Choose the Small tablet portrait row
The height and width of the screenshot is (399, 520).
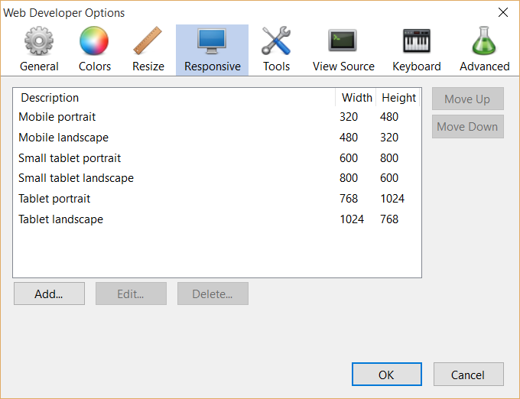[217, 158]
